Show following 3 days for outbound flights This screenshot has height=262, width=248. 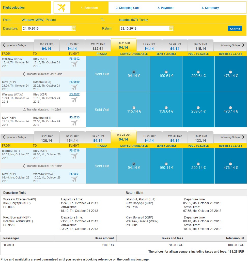click(232, 45)
